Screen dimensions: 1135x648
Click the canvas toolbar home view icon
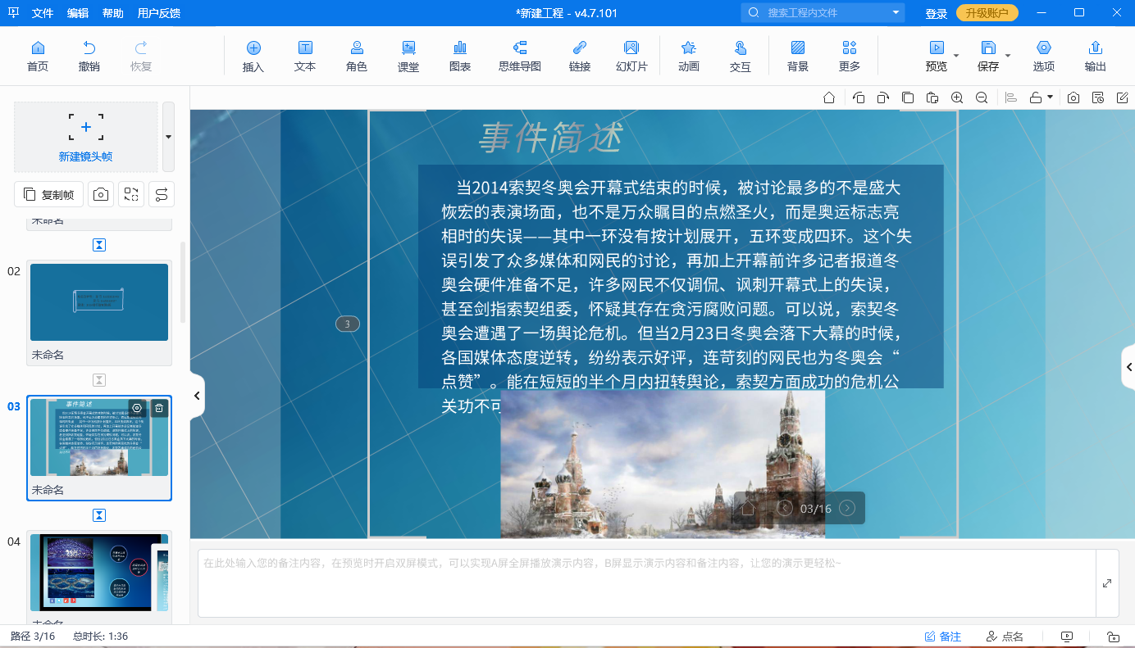click(x=829, y=97)
